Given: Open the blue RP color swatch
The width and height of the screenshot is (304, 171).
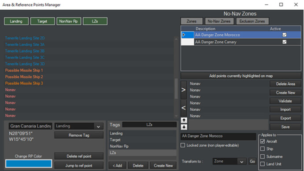Looking at the screenshot, I should click(29, 164).
